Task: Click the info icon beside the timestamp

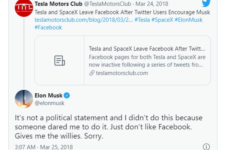Action: [x=206, y=147]
